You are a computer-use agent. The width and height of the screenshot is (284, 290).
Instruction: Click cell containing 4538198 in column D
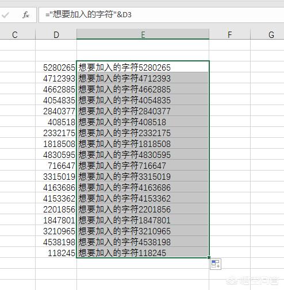(x=56, y=241)
